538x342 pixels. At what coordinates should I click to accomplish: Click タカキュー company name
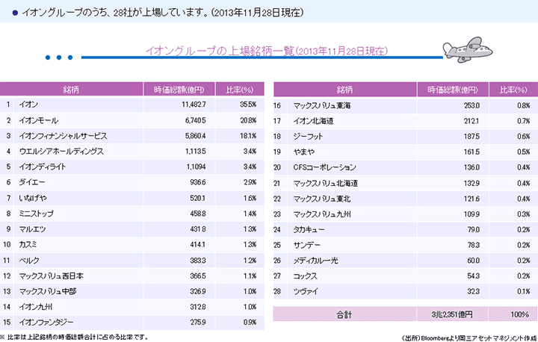point(309,229)
